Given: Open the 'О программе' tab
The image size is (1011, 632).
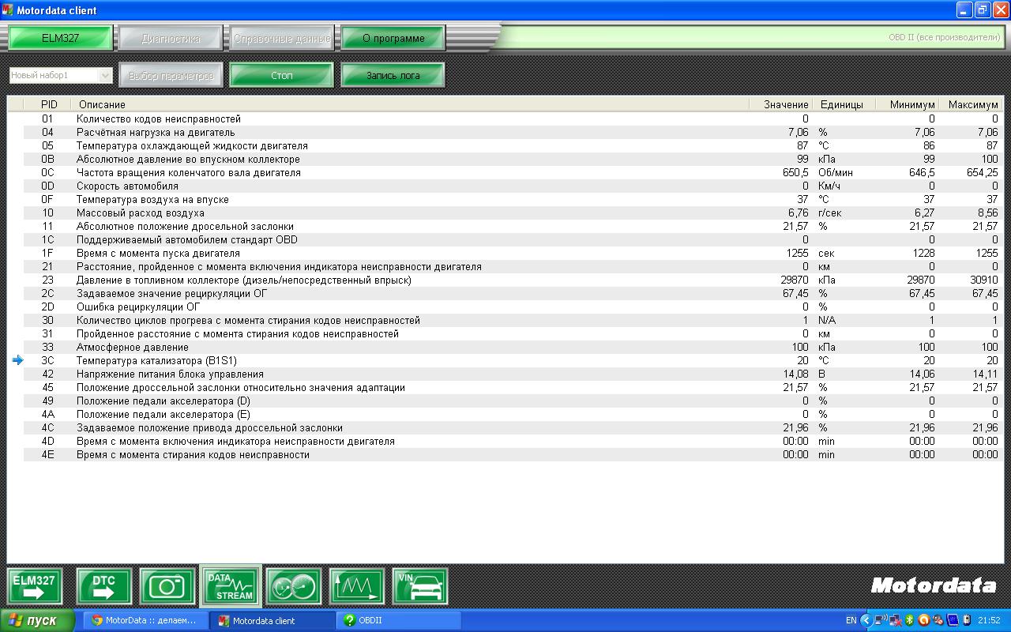Looking at the screenshot, I should [393, 38].
